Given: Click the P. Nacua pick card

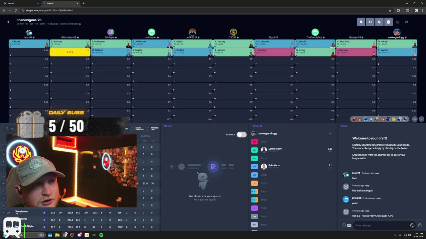Looking at the screenshot, I should pyautogui.click(x=397, y=52).
